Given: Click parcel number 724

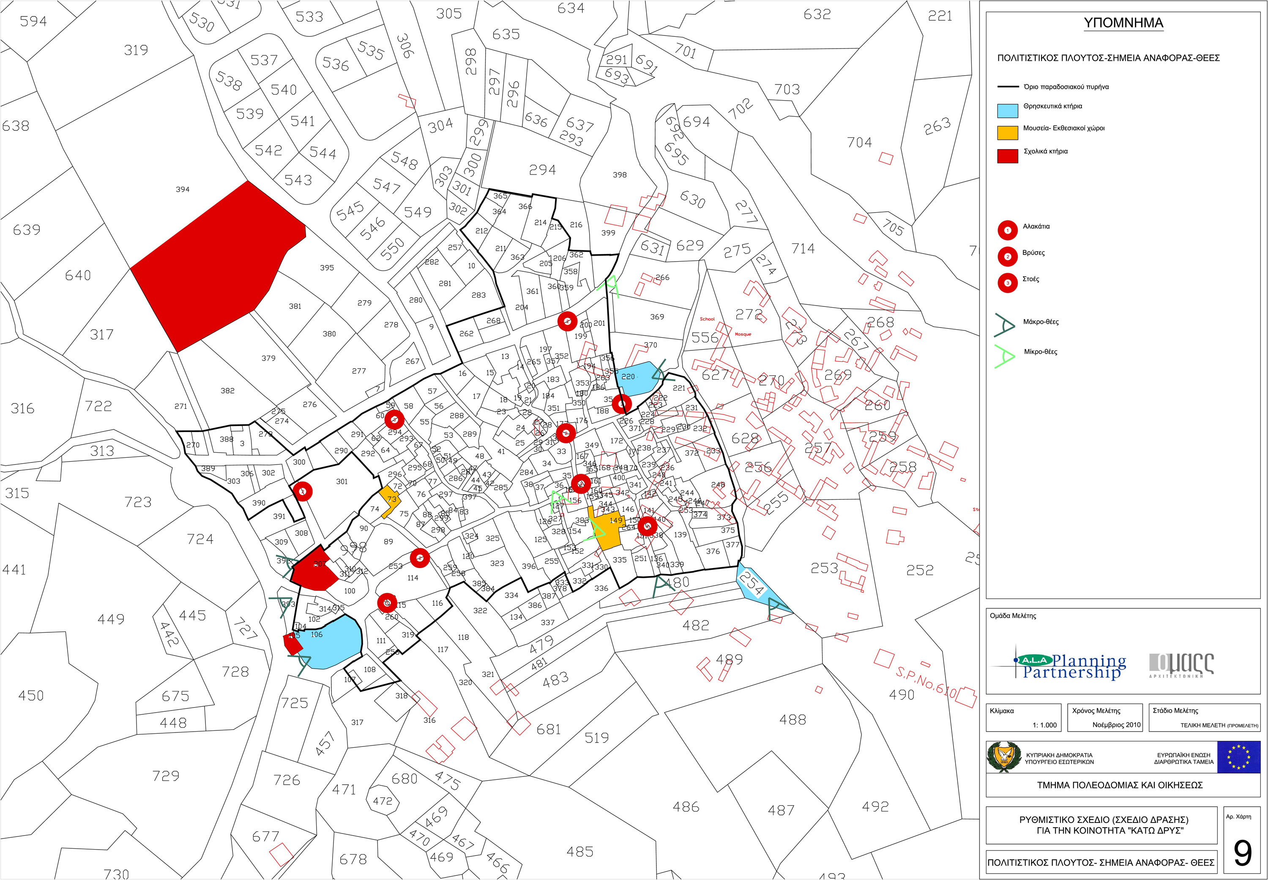Looking at the screenshot, I should (x=200, y=539).
